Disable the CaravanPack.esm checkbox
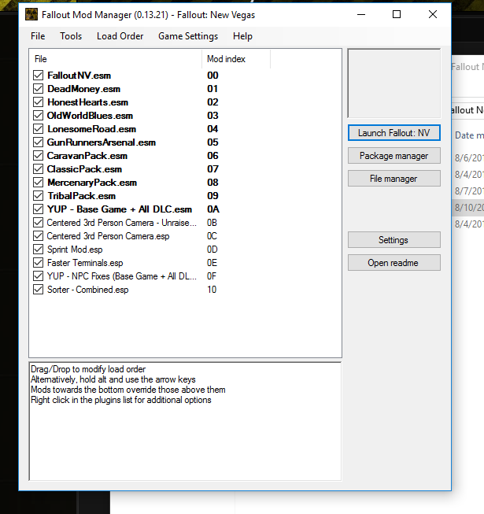484x514 pixels. (x=38, y=156)
